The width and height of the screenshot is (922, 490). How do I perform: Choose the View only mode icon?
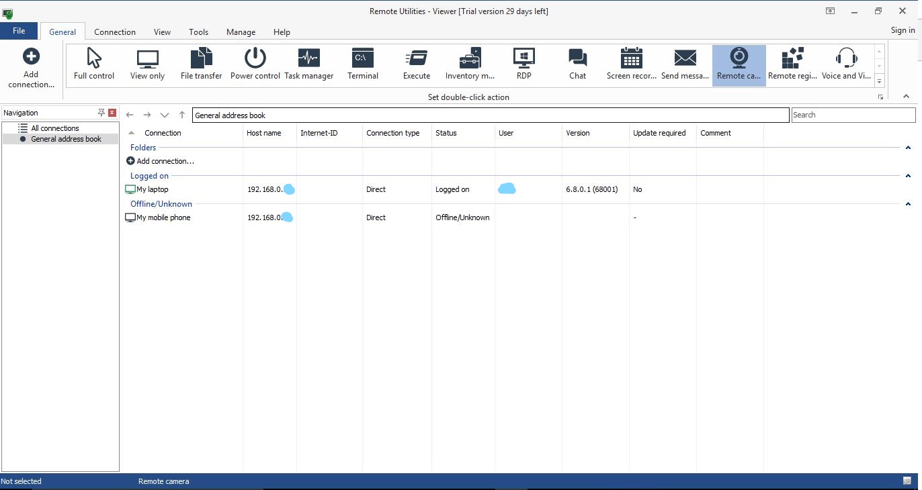147,64
